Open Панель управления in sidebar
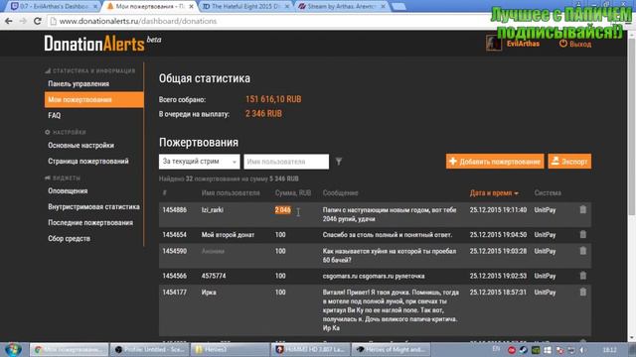 (79, 83)
